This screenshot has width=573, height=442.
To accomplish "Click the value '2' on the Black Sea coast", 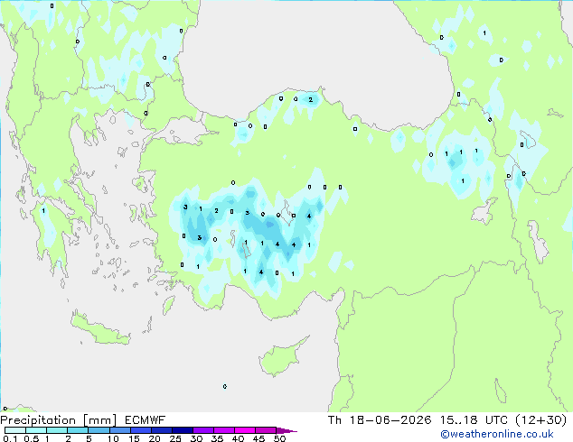I will click(x=310, y=99).
